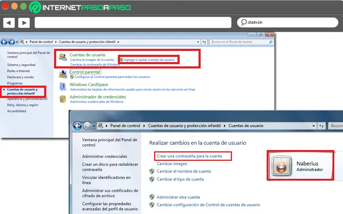This screenshot has height=214, width=343.
Task: Click the Control parental icon
Action: click(x=63, y=74)
